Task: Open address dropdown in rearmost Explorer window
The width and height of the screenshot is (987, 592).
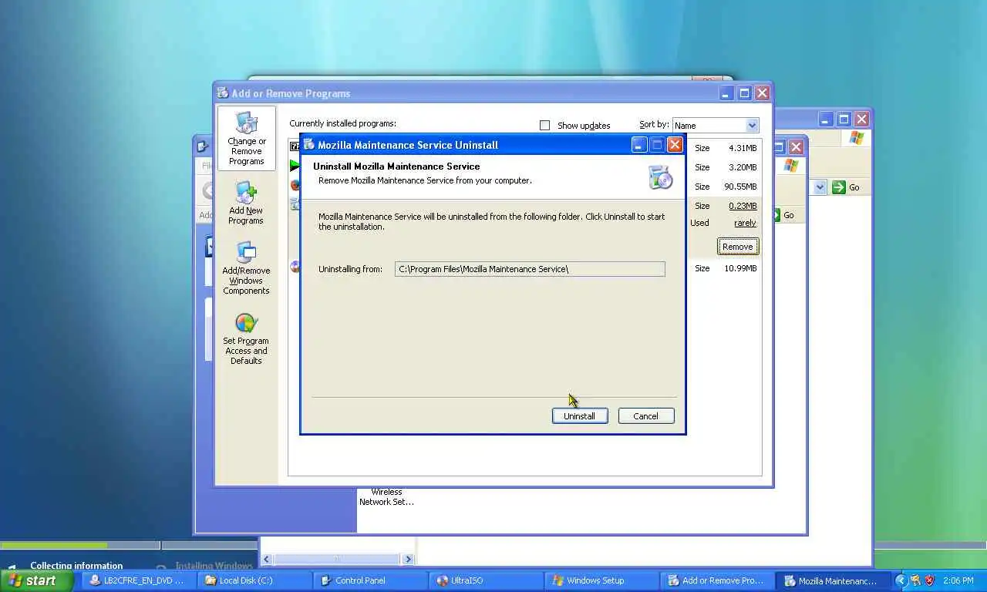Action: (820, 187)
